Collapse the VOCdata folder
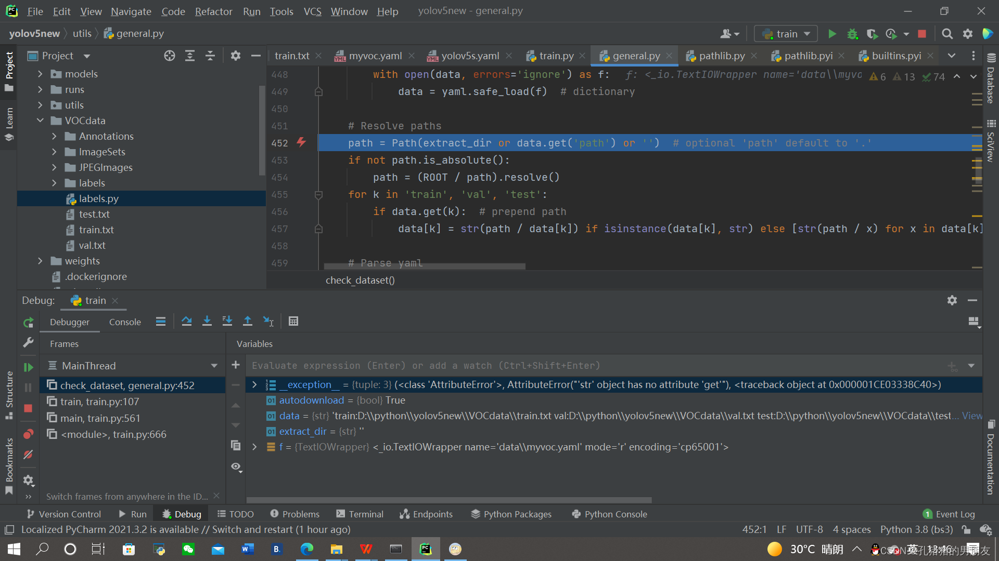 41,121
